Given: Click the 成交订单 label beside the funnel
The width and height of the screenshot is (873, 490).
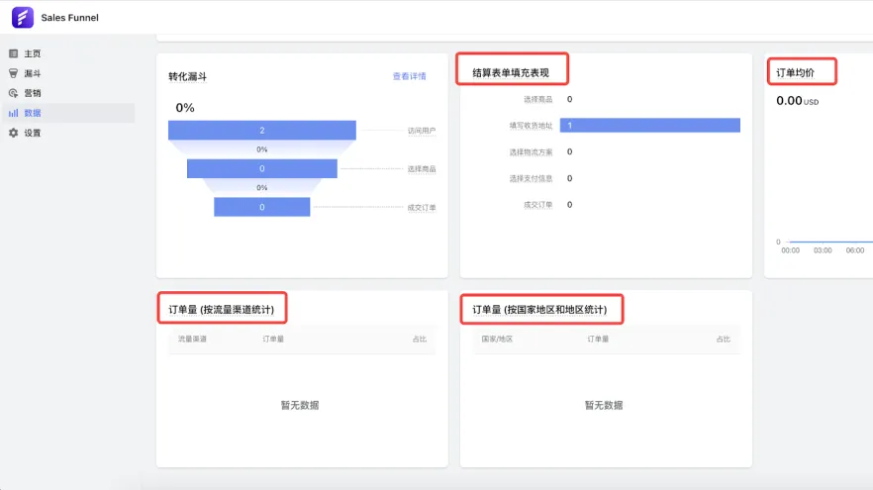Looking at the screenshot, I should (x=422, y=208).
